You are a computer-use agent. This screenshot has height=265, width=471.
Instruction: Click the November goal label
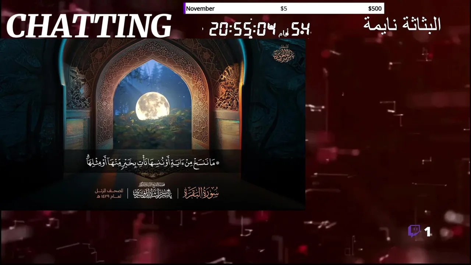click(200, 8)
